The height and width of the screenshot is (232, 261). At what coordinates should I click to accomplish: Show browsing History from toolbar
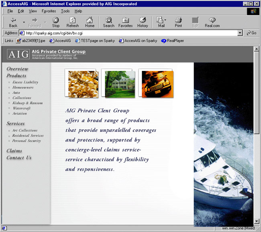(143, 20)
